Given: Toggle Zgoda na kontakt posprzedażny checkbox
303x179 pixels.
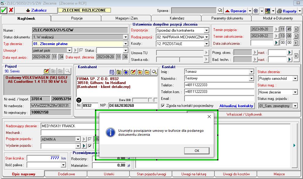Looking at the screenshot, I should coord(163,106).
